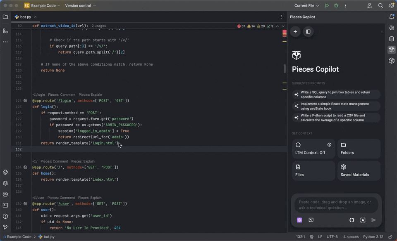This screenshot has height=241, width=397.
Task: Debug the current file
Action: [336, 5]
